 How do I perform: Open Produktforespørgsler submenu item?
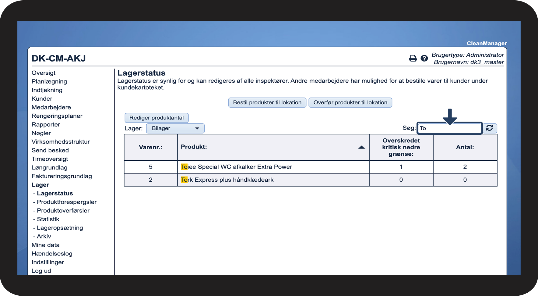pos(67,202)
